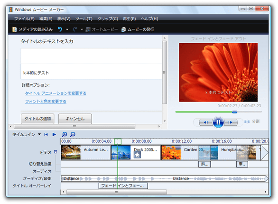Click the Rewind Timeline icon
This screenshot has height=204, width=278.
pyautogui.click(x=46, y=135)
